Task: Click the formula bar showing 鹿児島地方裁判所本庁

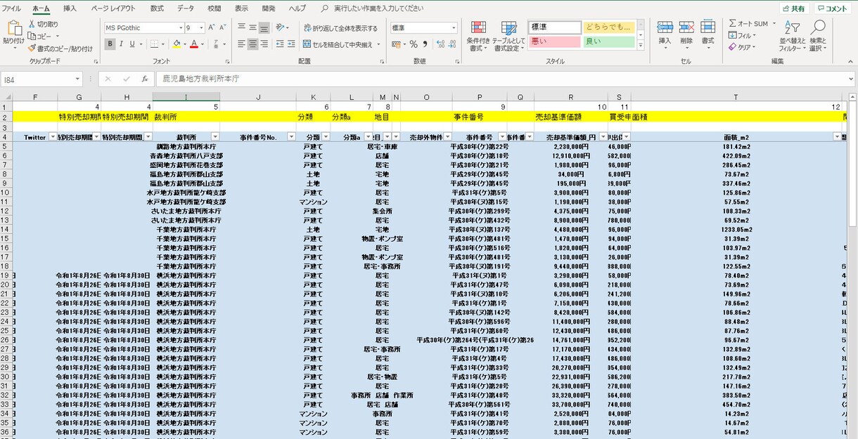Action: click(503, 79)
